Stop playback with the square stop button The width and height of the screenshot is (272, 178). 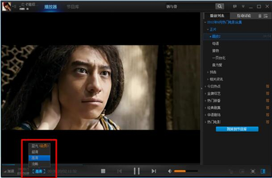[x=103, y=171]
